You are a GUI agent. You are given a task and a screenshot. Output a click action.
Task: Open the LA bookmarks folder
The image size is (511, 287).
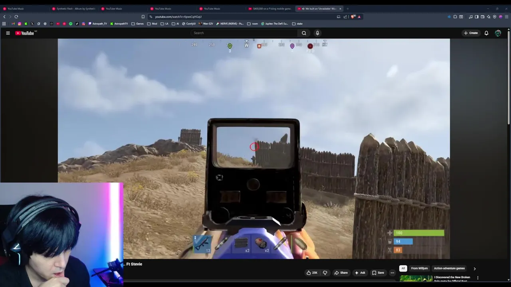point(164,24)
